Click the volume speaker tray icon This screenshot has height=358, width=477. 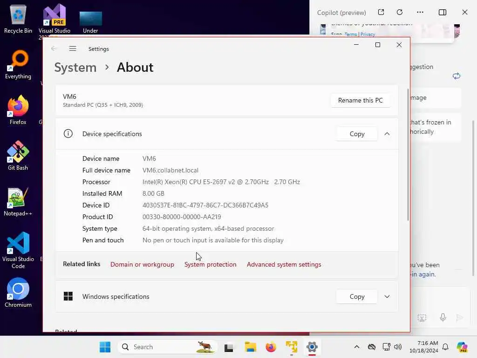pos(398,347)
